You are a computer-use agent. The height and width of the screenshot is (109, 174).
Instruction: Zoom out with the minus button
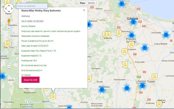[9, 66]
